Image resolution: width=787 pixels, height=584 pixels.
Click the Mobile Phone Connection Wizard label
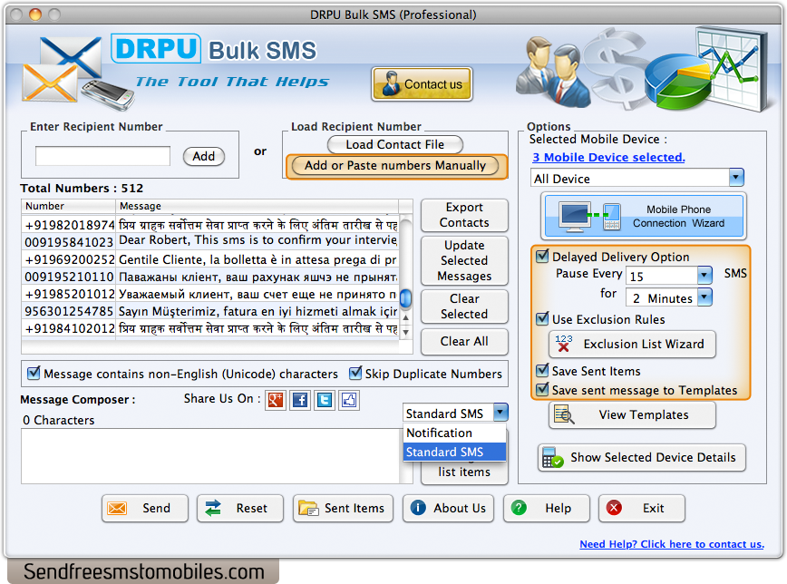click(x=678, y=217)
